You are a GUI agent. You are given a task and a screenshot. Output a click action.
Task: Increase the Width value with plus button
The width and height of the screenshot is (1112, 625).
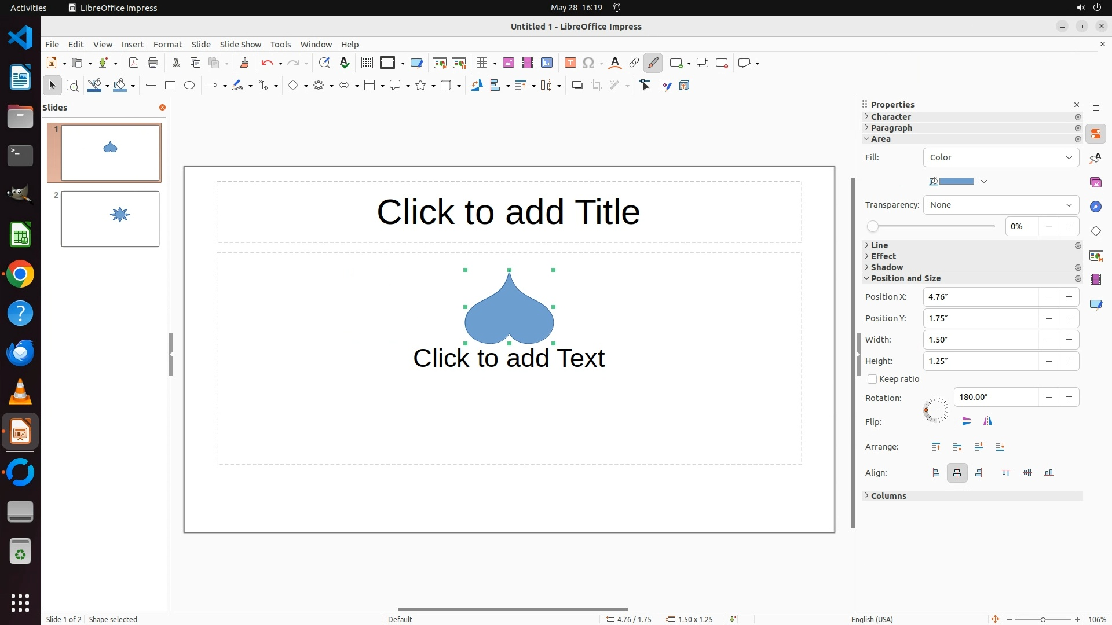[x=1069, y=340]
